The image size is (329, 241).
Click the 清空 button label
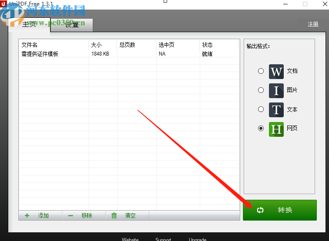coord(130,215)
